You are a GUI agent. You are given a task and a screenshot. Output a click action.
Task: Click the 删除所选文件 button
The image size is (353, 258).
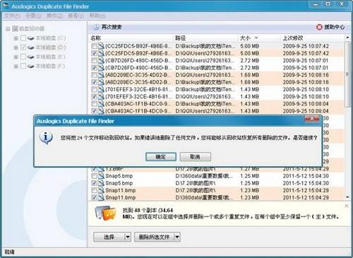pos(154,237)
